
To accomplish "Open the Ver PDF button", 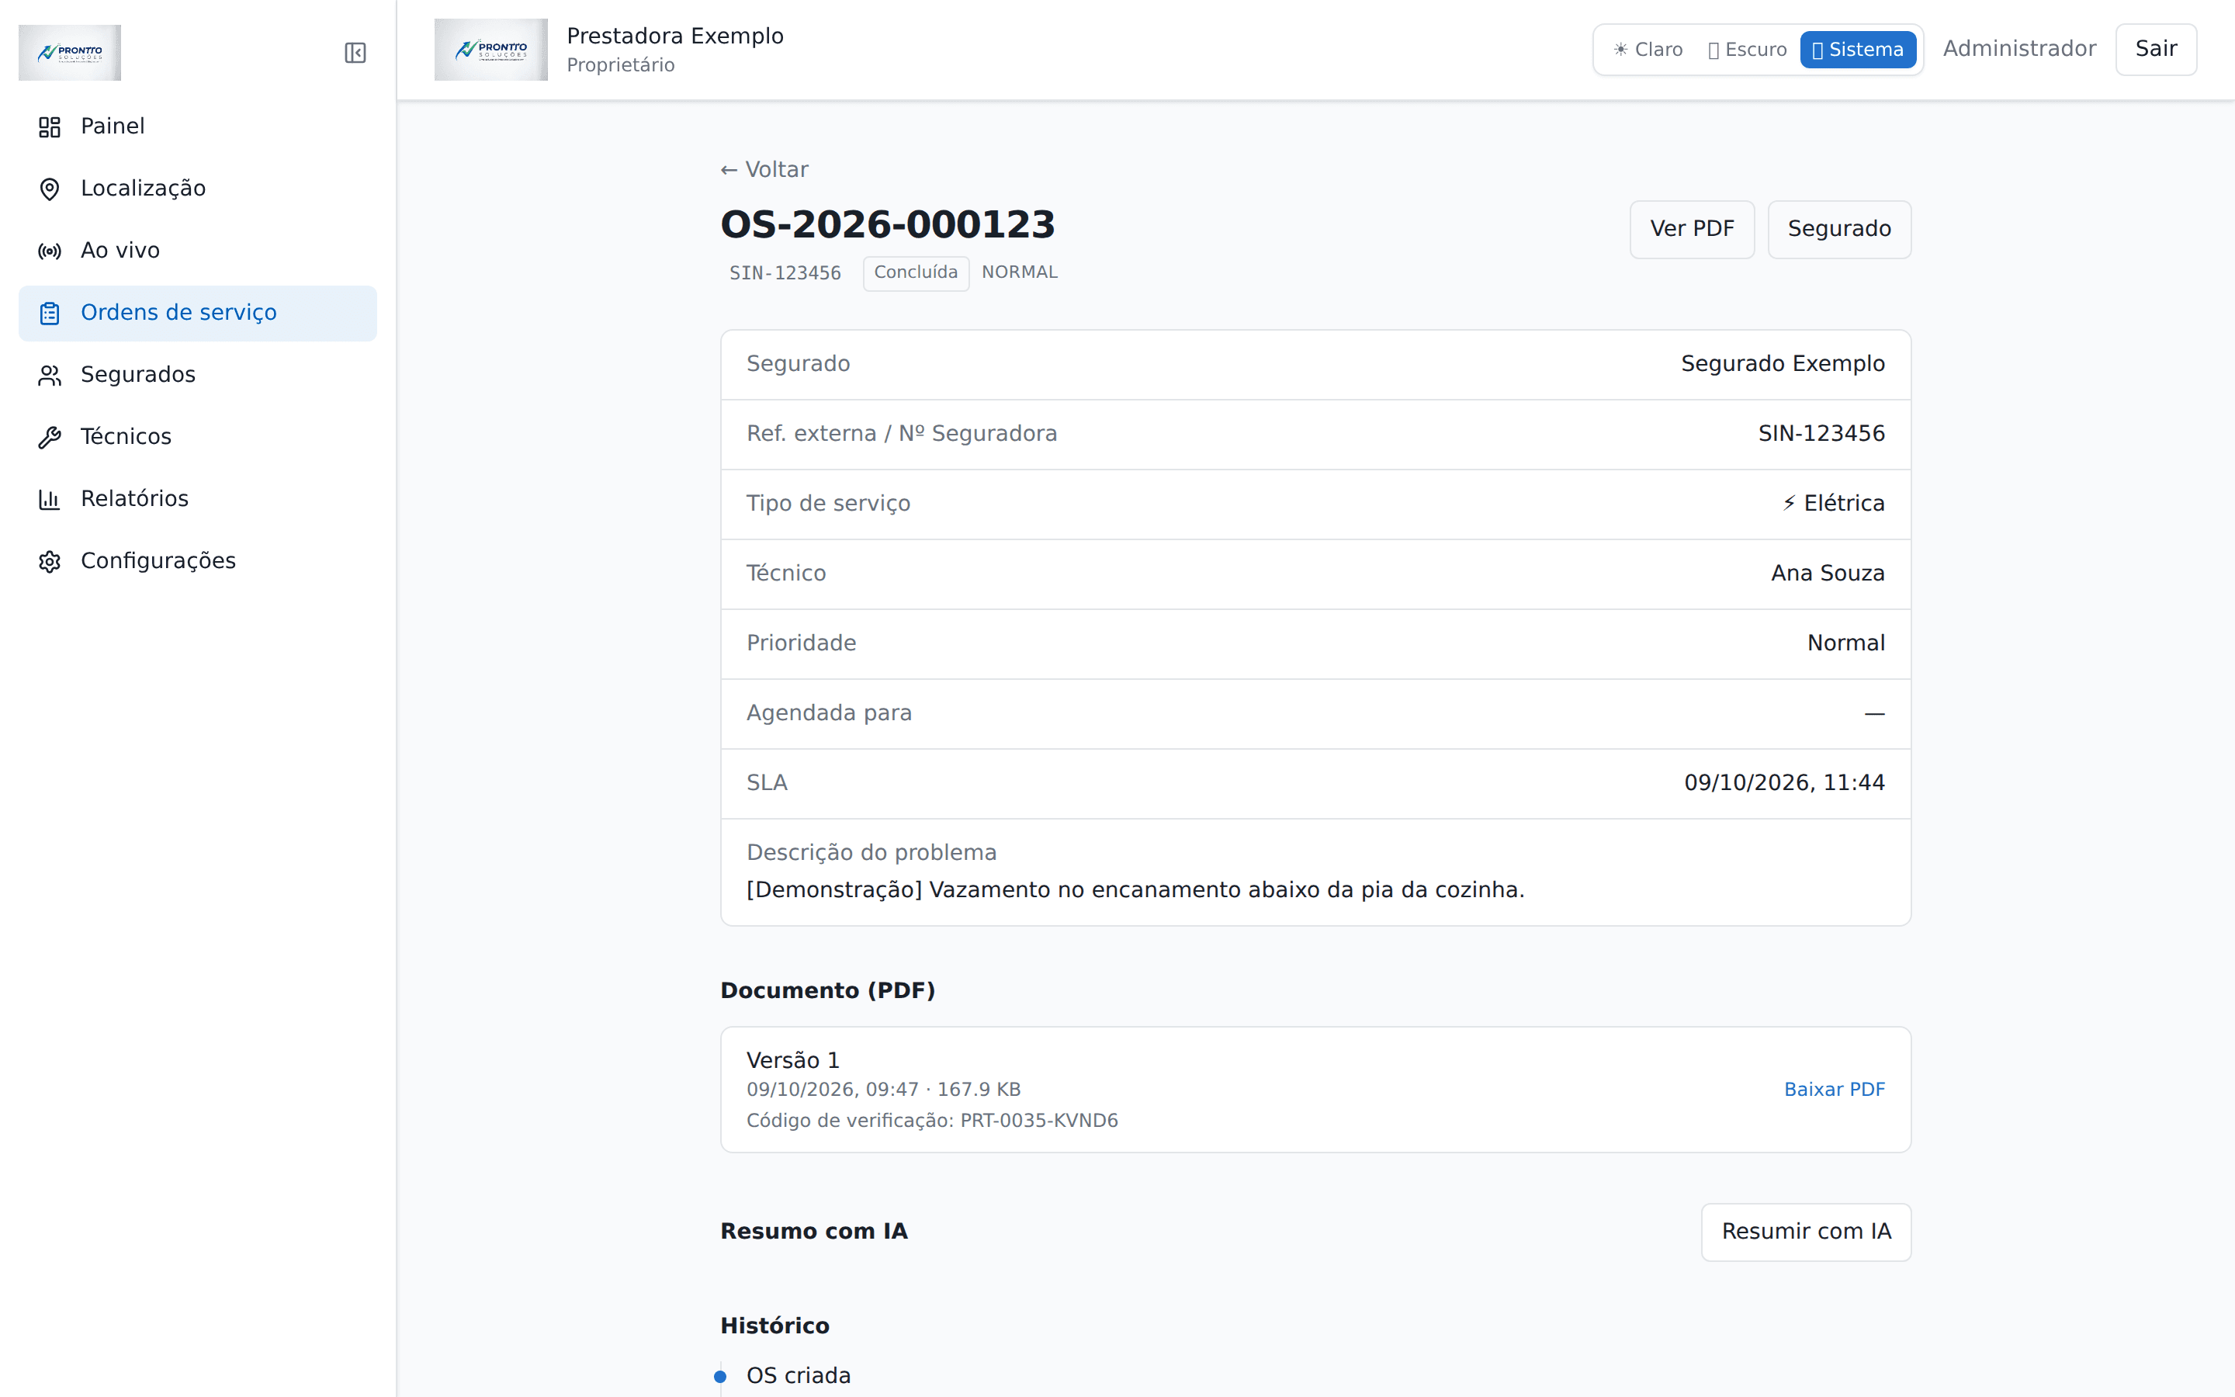I will 1691,229.
